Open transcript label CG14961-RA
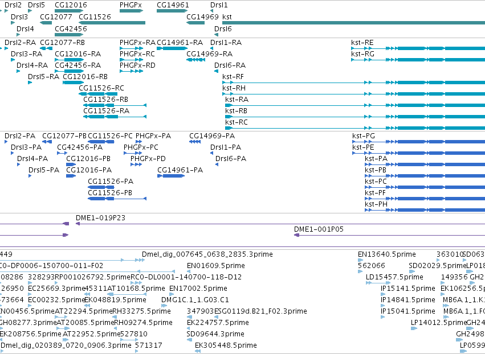485x354 pixels. point(180,42)
